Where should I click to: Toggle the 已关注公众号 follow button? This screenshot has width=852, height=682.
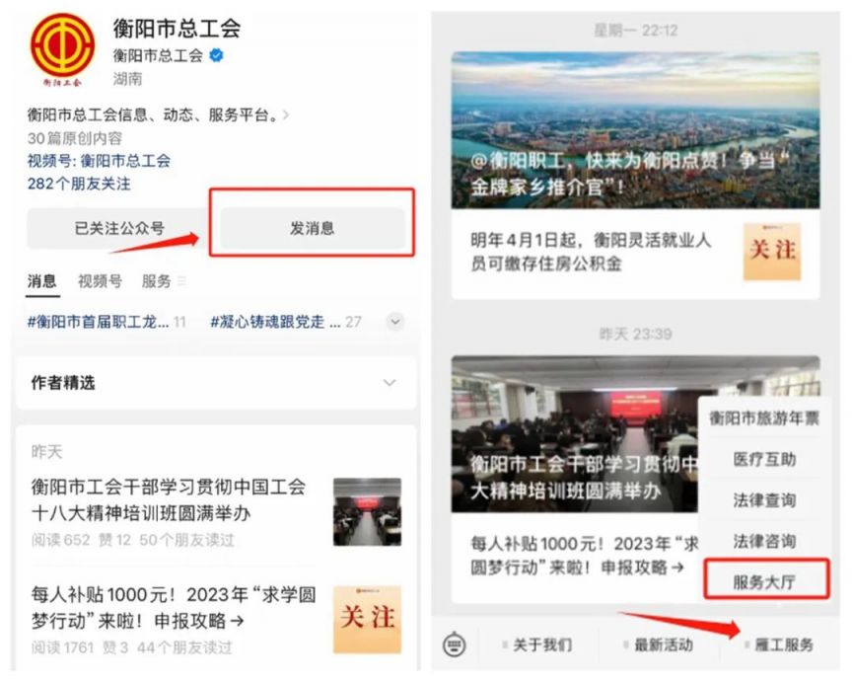(x=119, y=228)
